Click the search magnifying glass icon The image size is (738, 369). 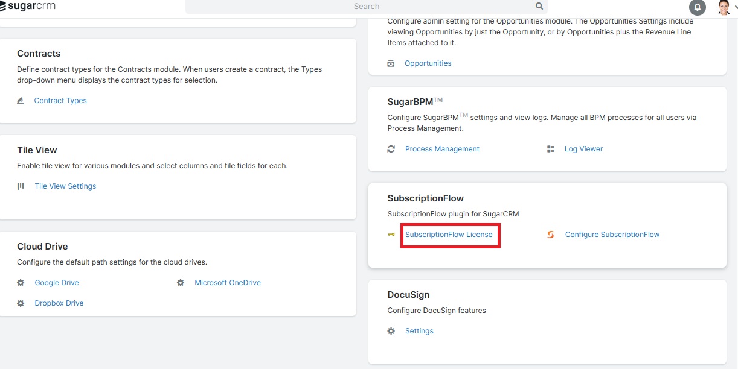(539, 5)
